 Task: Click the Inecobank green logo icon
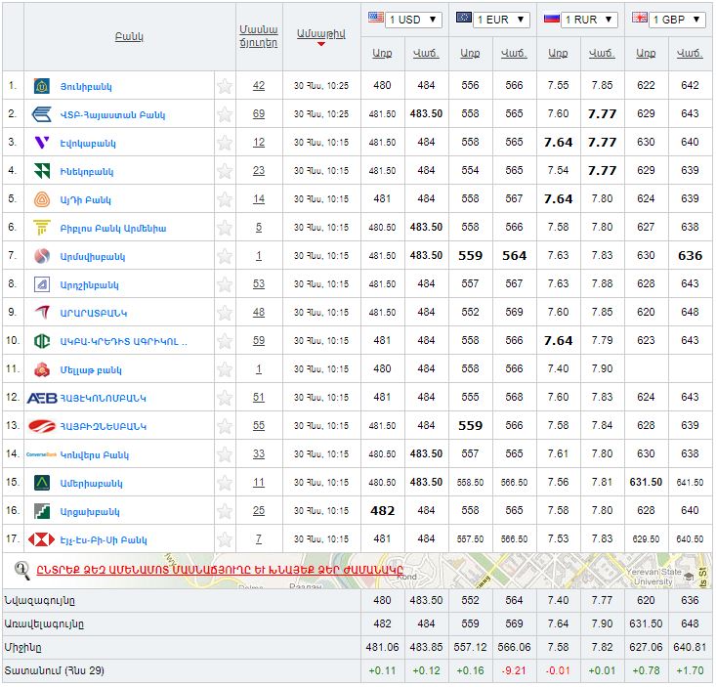[43, 171]
